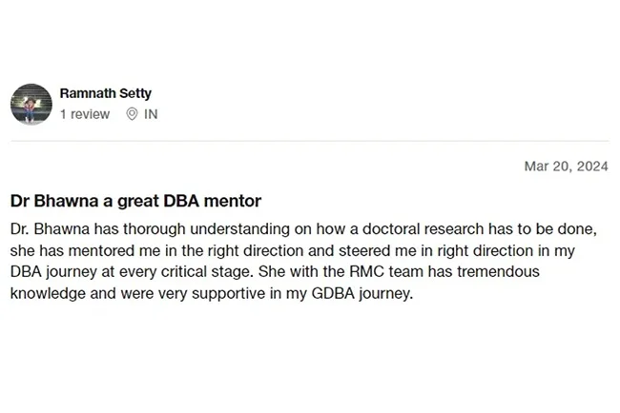Screen dimensions: 620x413
Task: Open the Ramnath Setty reviewer name
Action: 105,93
